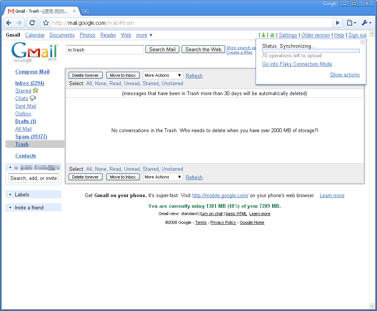Click the turn on chat link
The width and height of the screenshot is (377, 311).
click(211, 214)
